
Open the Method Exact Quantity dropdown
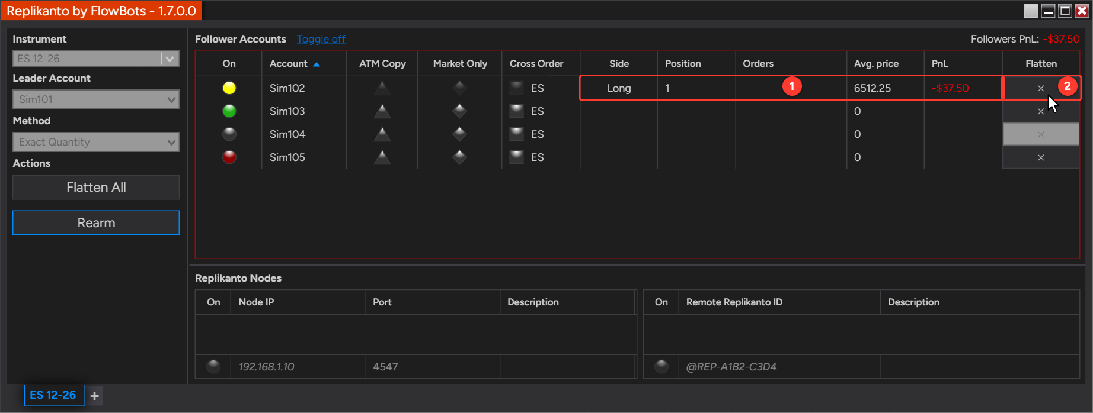pos(96,142)
